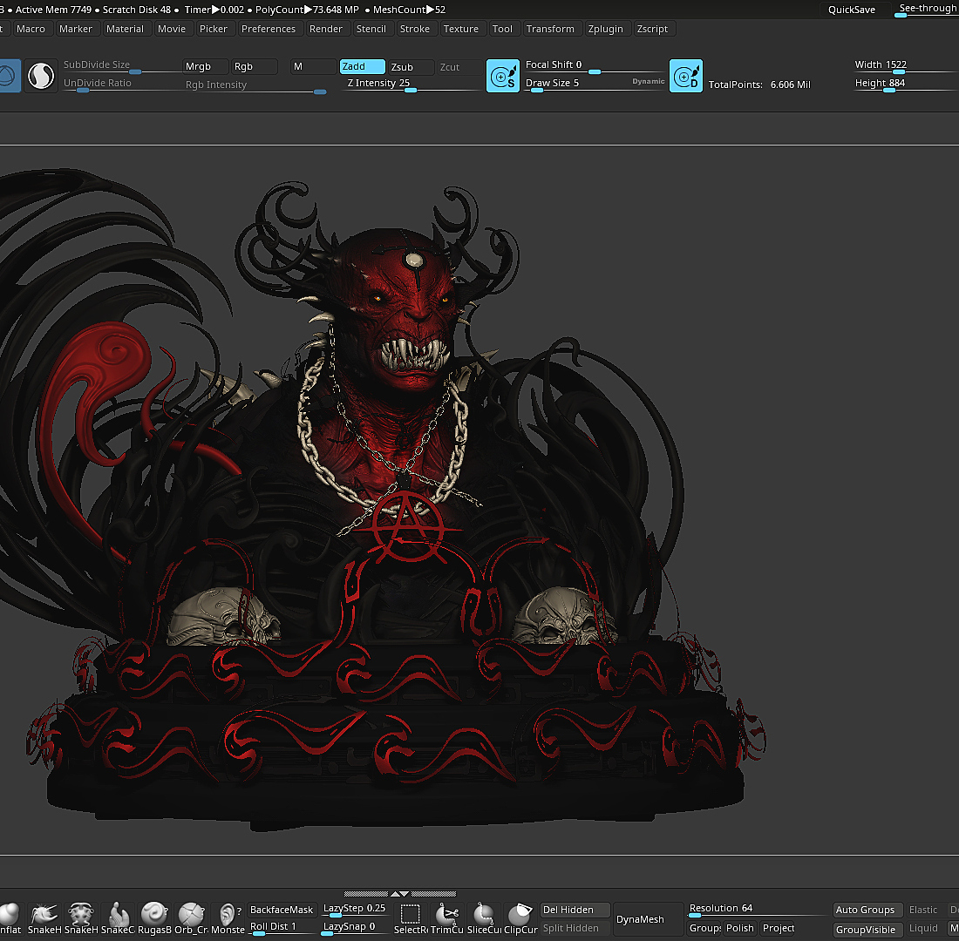The width and height of the screenshot is (959, 941).
Task: Disable Zadd mode
Action: [x=362, y=66]
